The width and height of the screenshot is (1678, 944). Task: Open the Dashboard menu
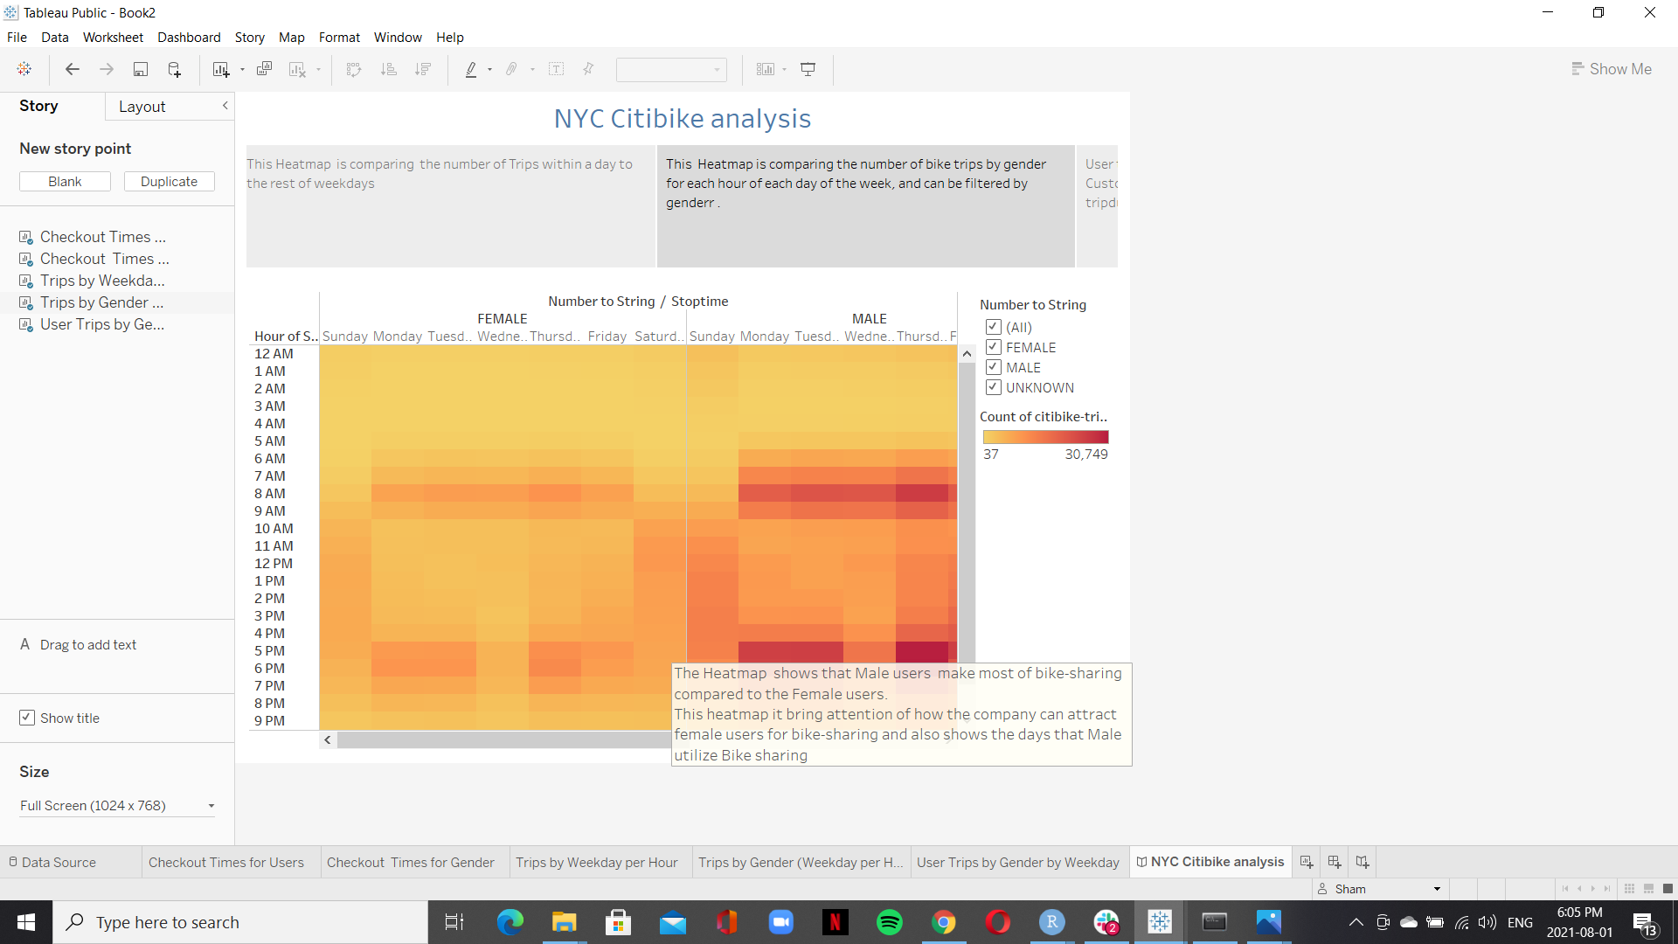coord(189,37)
